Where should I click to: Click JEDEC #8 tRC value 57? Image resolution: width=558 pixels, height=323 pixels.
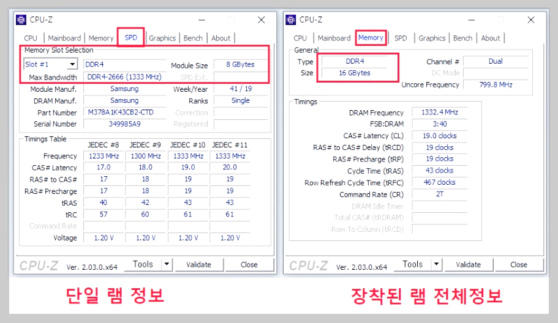click(x=104, y=214)
